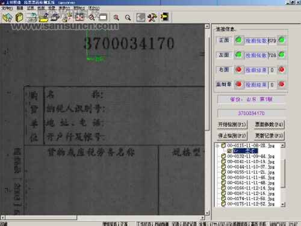Open the last menu bar item
301x226 pixels.
(x=94, y=8)
